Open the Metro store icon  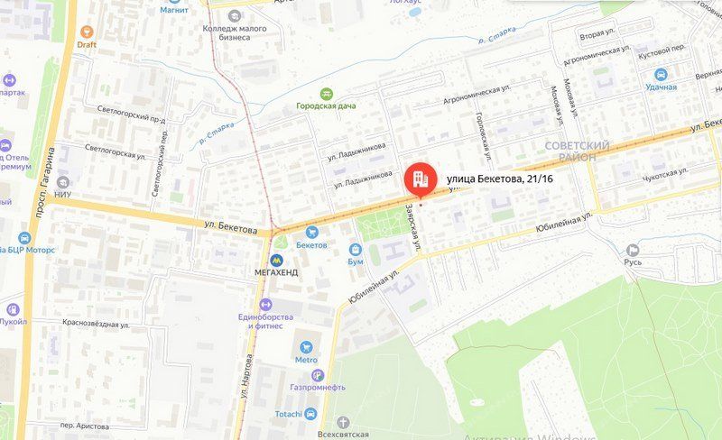[x=306, y=347]
